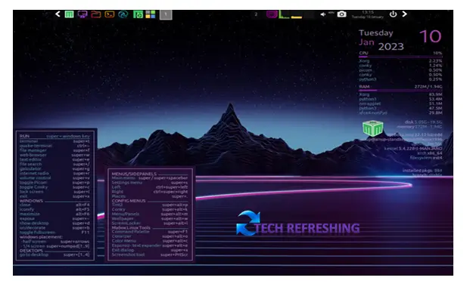Click the Command Palette row
The height and width of the screenshot is (290, 470).
click(x=150, y=232)
